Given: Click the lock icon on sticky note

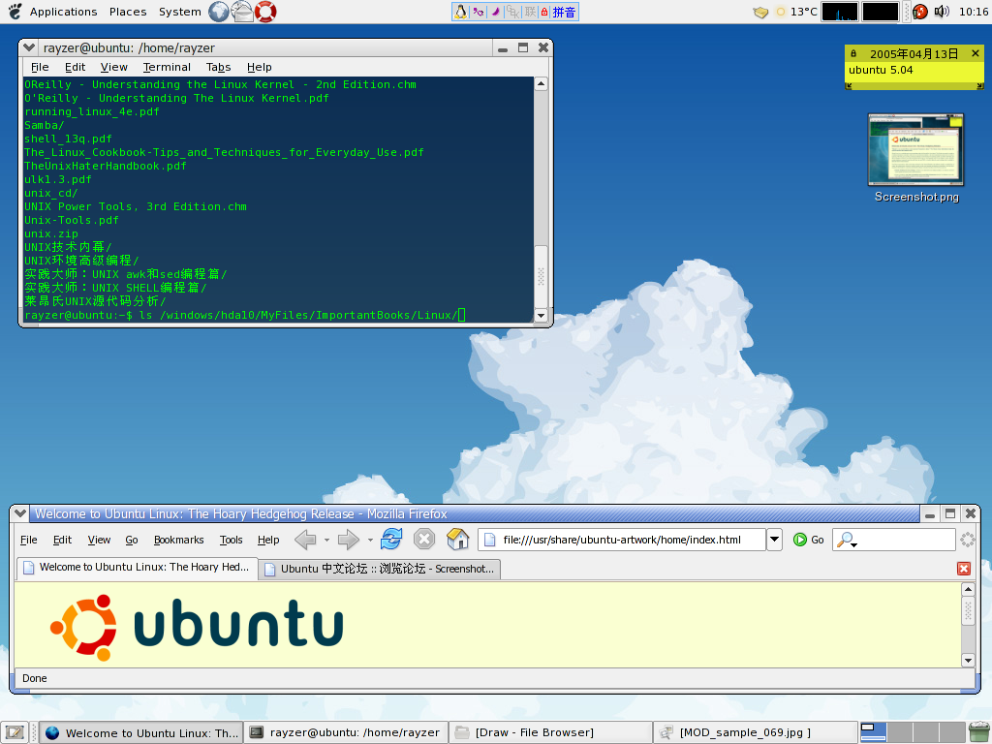Looking at the screenshot, I should coord(853,54).
